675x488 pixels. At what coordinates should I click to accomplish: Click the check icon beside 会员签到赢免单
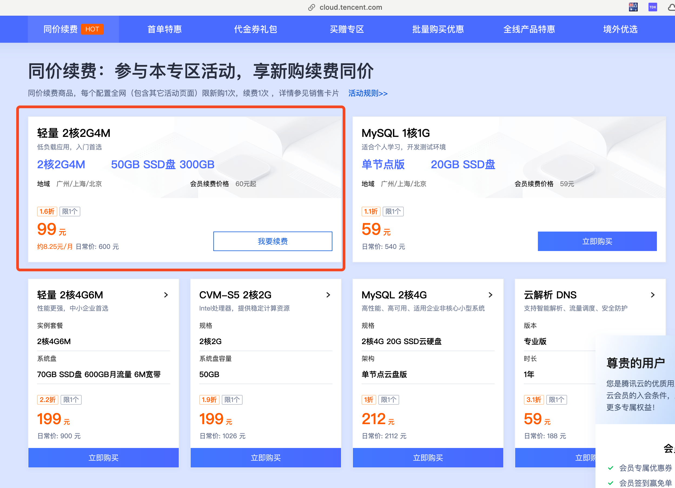[x=610, y=483]
